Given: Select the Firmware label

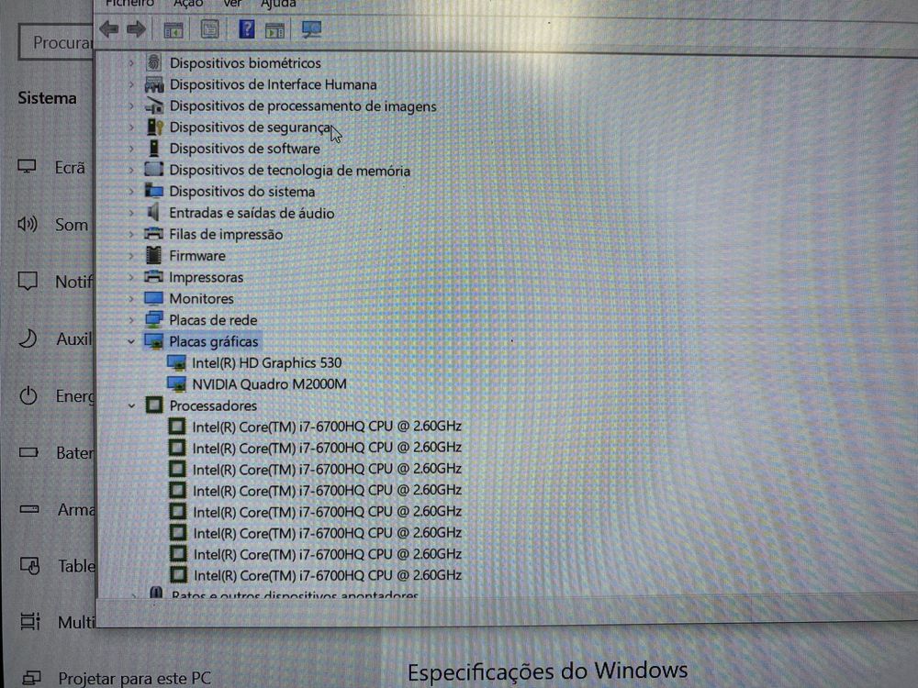Looking at the screenshot, I should click(x=197, y=256).
